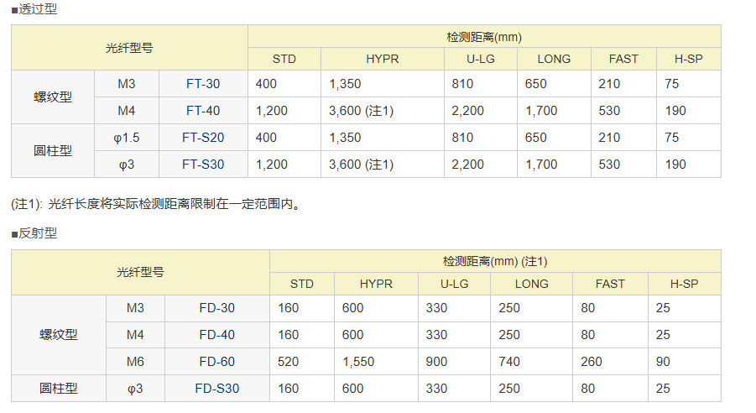Open the FD-60 fiber model link
Image resolution: width=756 pixels, height=413 pixels.
(x=217, y=362)
